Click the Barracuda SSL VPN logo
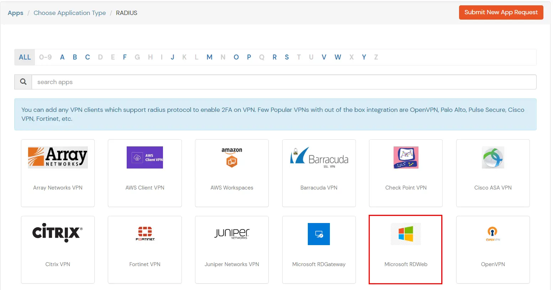553x290 pixels. [x=319, y=157]
